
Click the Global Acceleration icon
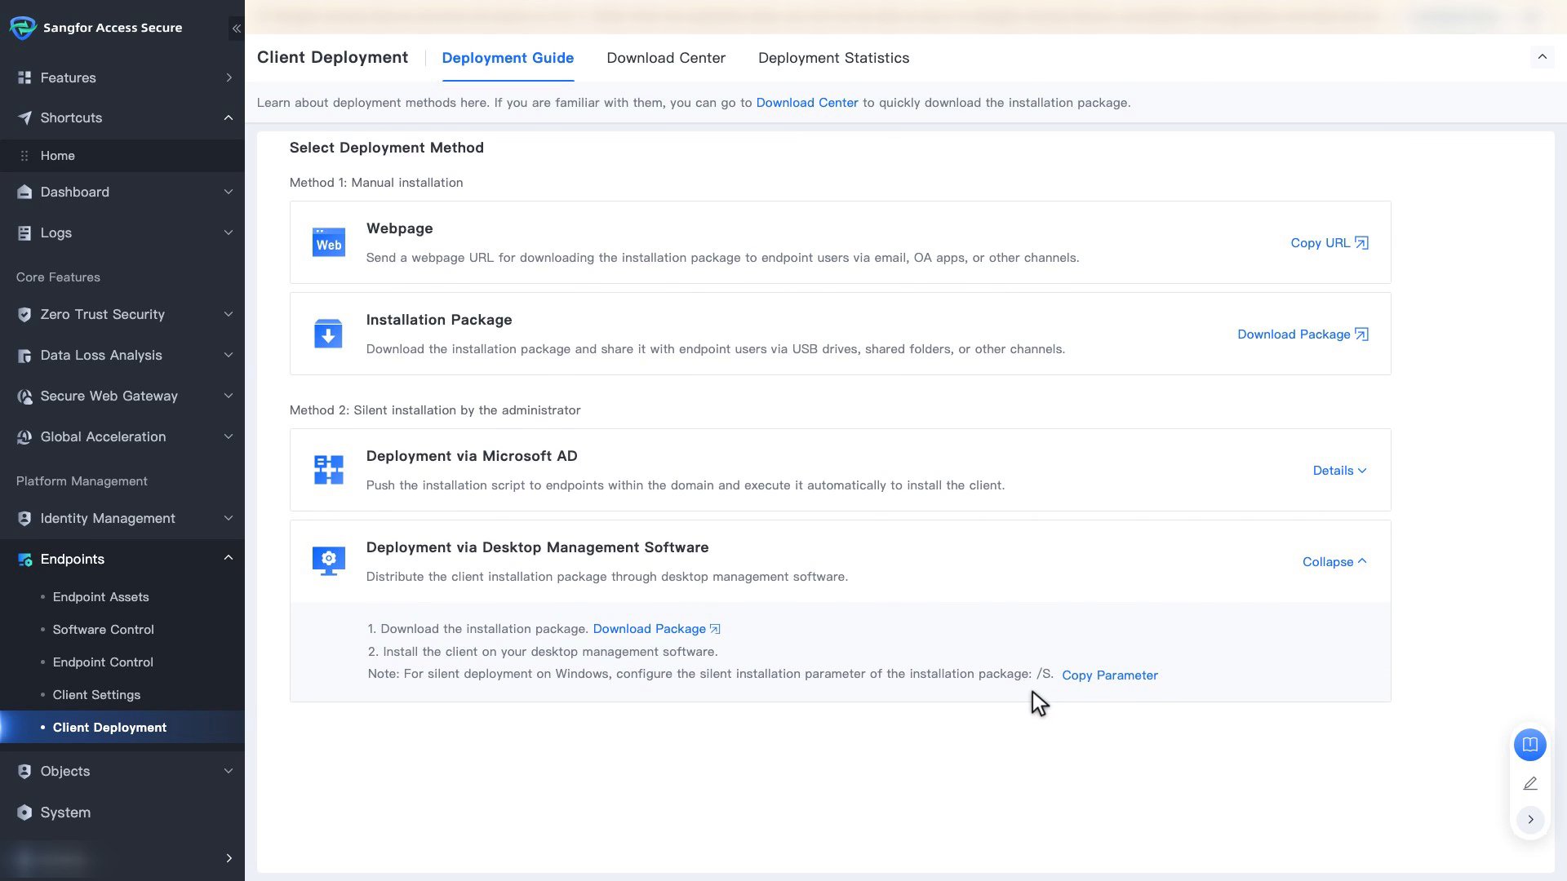(x=24, y=436)
